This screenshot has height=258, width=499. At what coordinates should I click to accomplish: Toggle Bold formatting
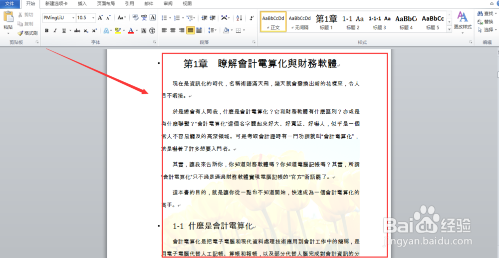[47, 31]
